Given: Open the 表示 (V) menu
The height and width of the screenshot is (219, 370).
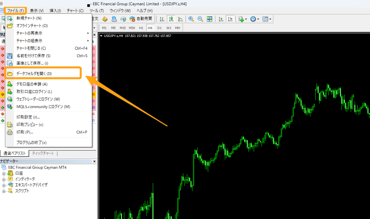Looking at the screenshot, I should point(36,11).
